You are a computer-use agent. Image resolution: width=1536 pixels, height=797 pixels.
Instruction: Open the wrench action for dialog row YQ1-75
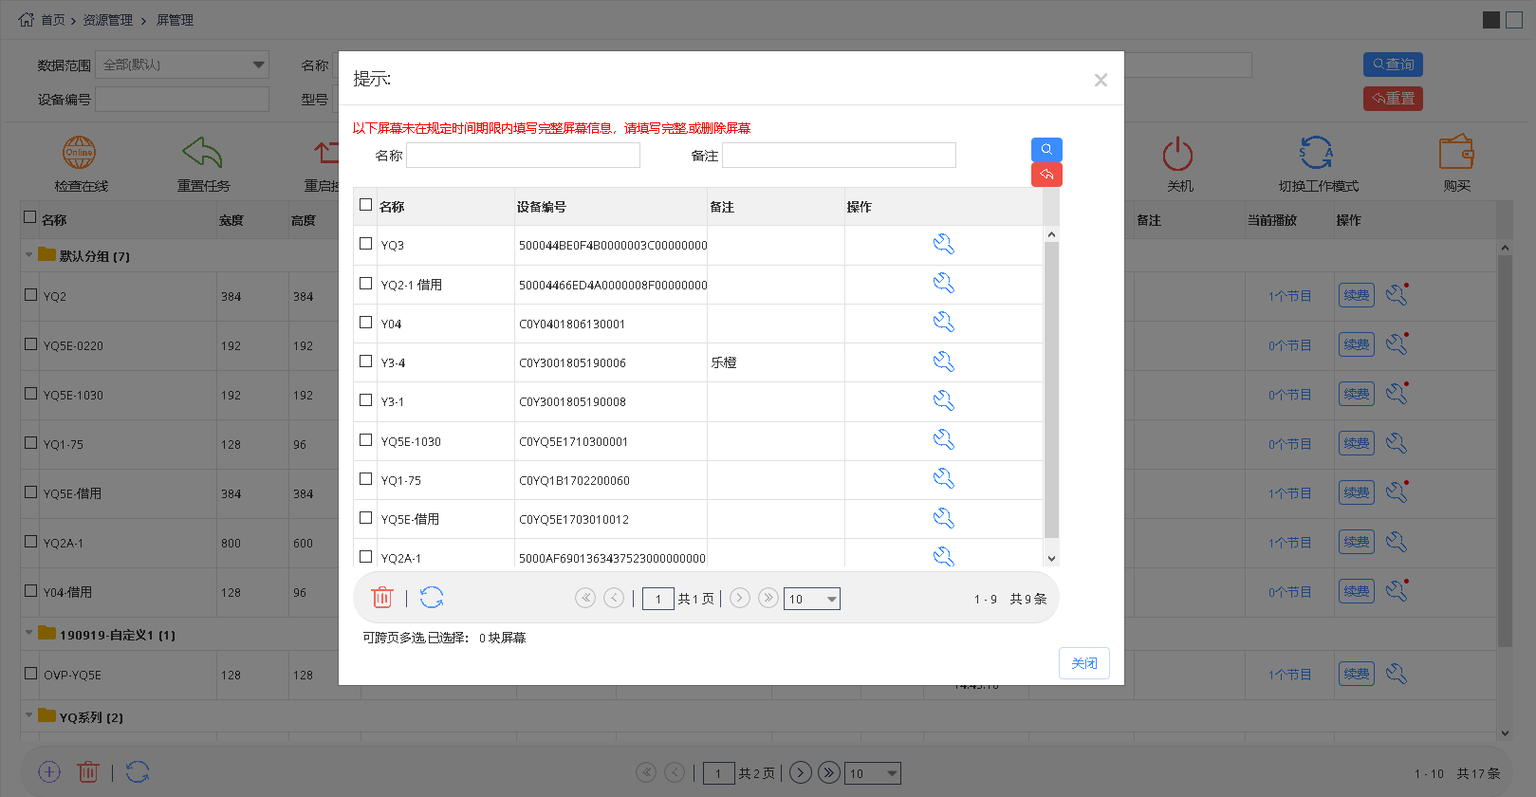pyautogui.click(x=943, y=478)
